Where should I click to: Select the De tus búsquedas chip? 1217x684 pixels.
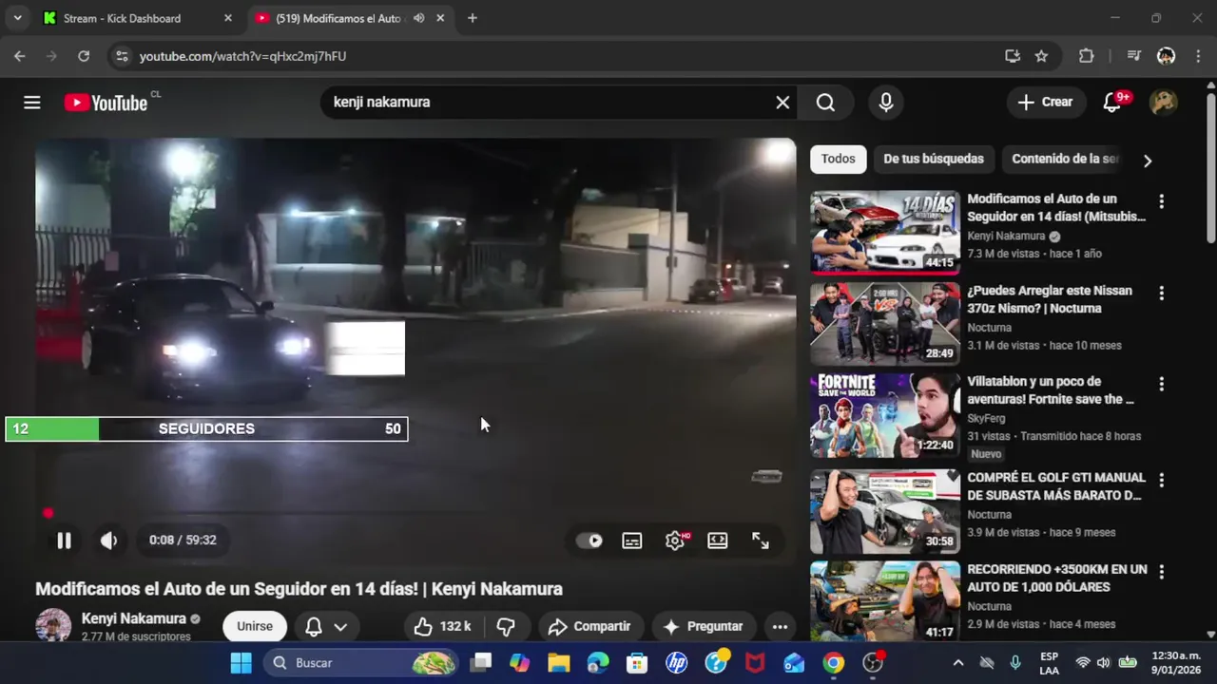click(934, 159)
